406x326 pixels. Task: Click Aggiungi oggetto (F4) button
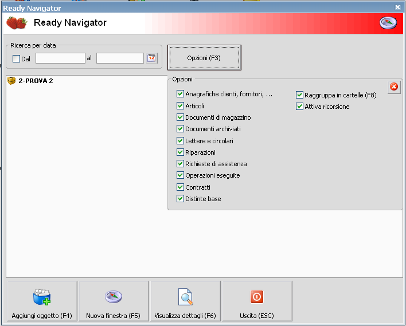coord(42,301)
